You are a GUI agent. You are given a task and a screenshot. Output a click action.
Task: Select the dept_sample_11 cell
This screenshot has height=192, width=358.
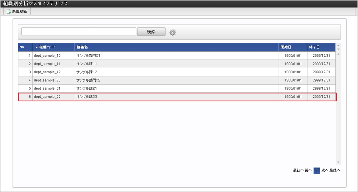(54, 64)
